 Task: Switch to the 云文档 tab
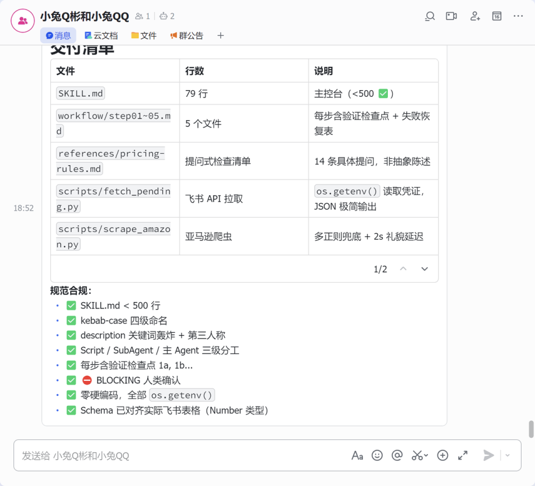(101, 35)
